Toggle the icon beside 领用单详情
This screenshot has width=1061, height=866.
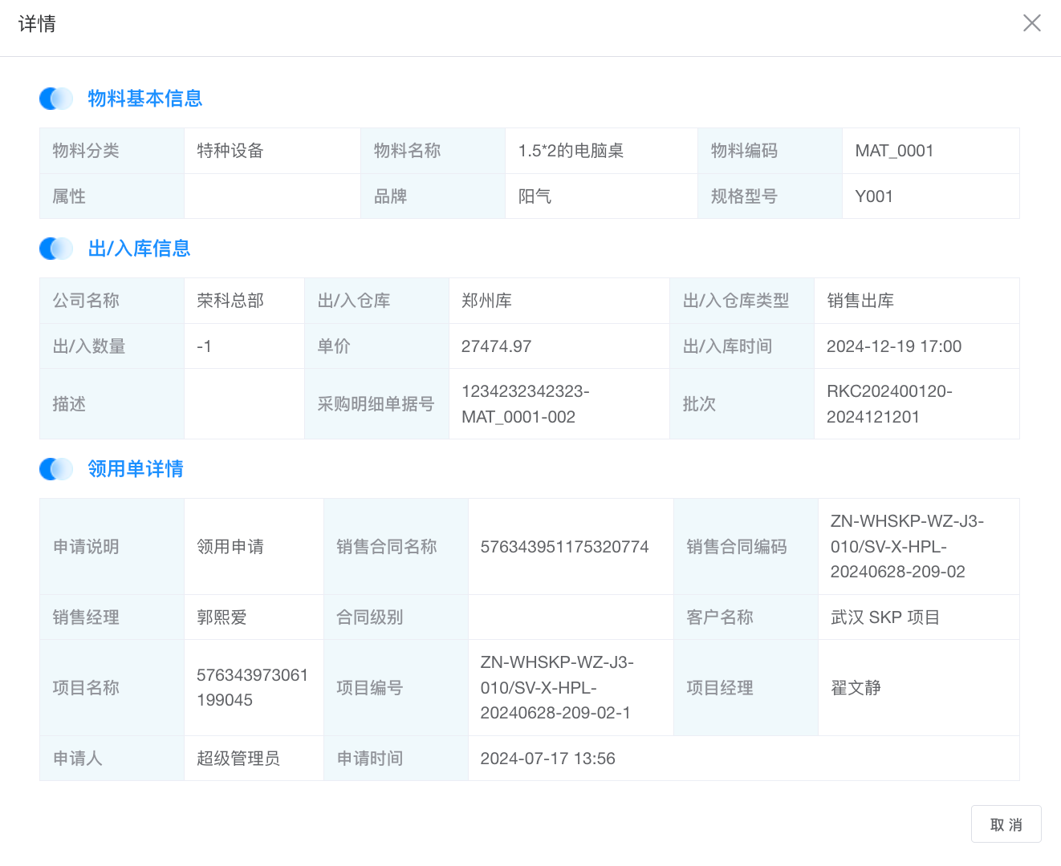(56, 469)
